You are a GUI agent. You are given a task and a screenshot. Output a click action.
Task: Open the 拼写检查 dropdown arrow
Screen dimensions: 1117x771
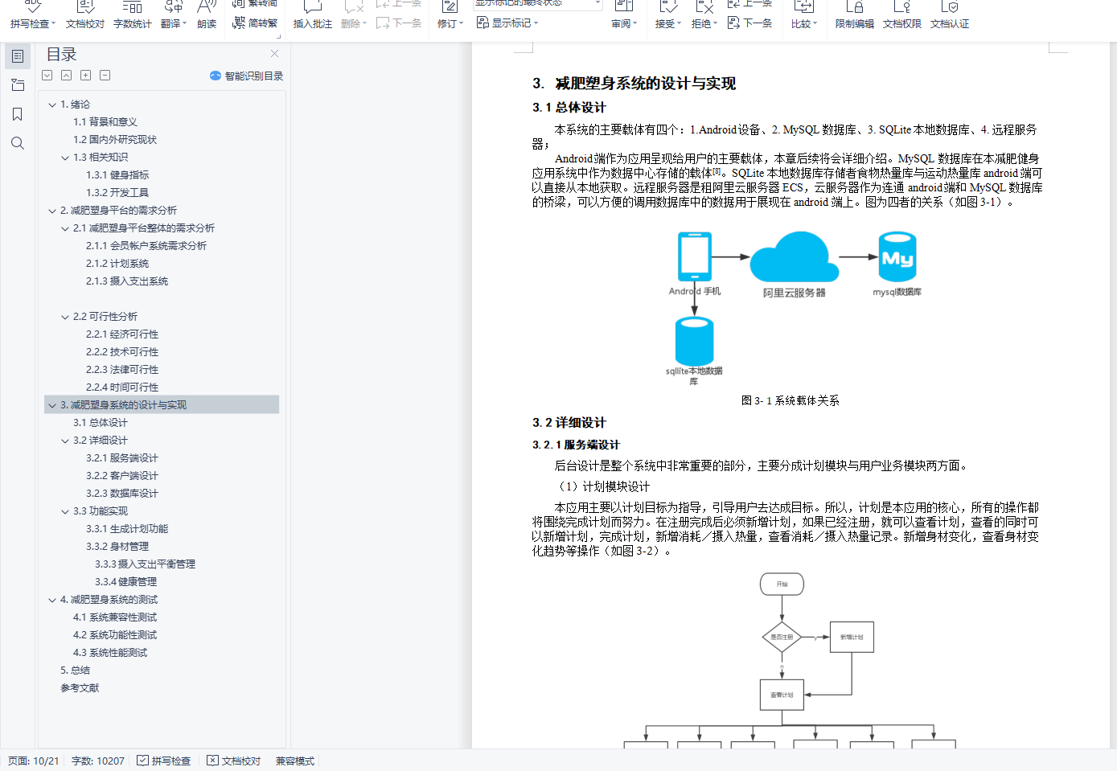[53, 24]
